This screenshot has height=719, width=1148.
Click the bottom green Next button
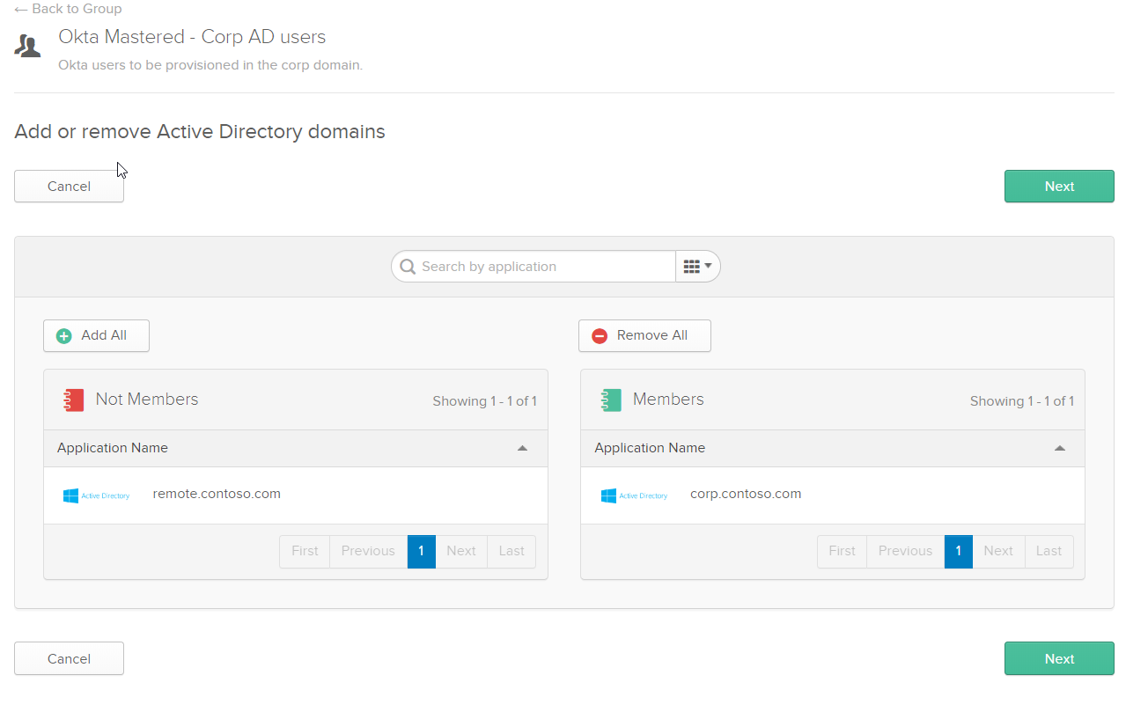coord(1059,659)
